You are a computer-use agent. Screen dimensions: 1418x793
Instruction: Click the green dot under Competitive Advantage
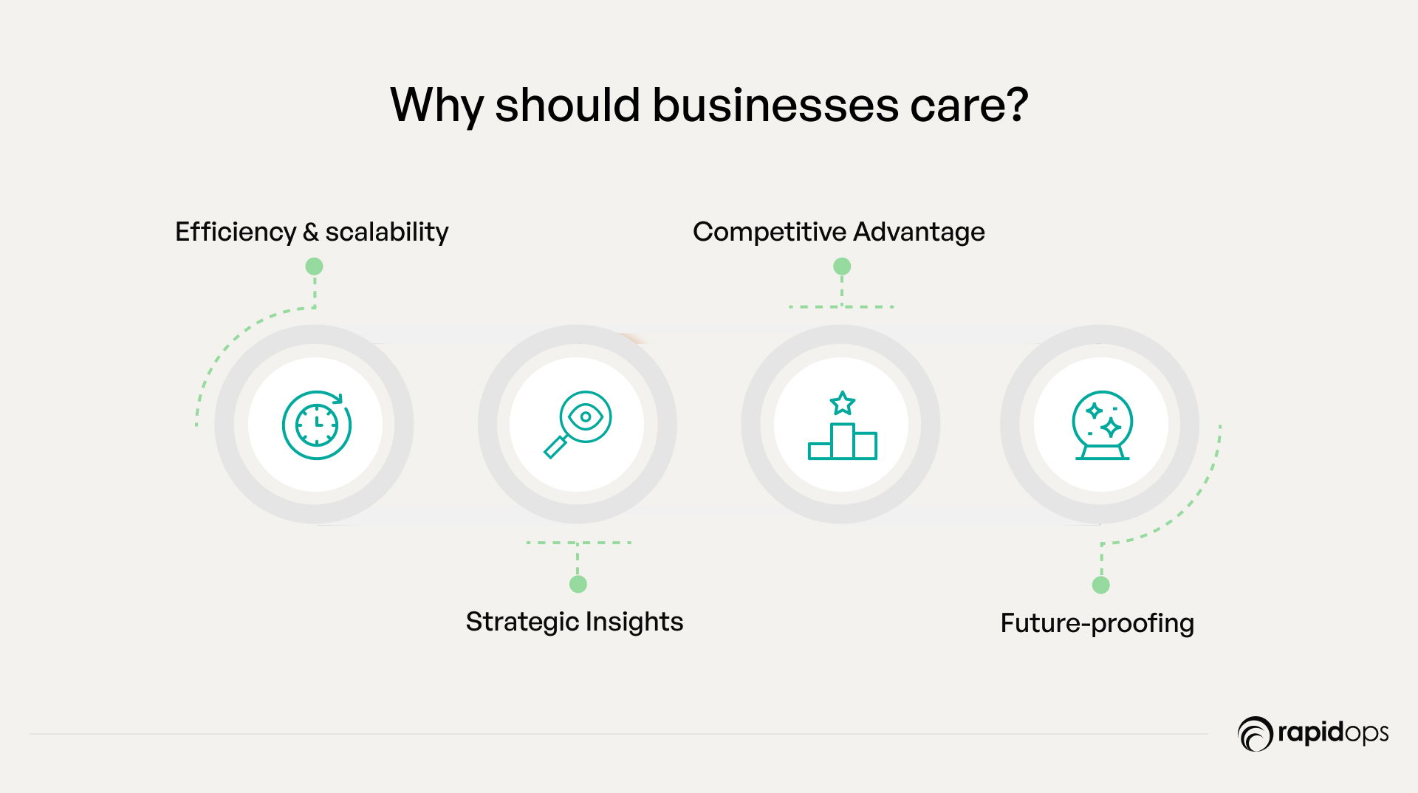pyautogui.click(x=842, y=266)
